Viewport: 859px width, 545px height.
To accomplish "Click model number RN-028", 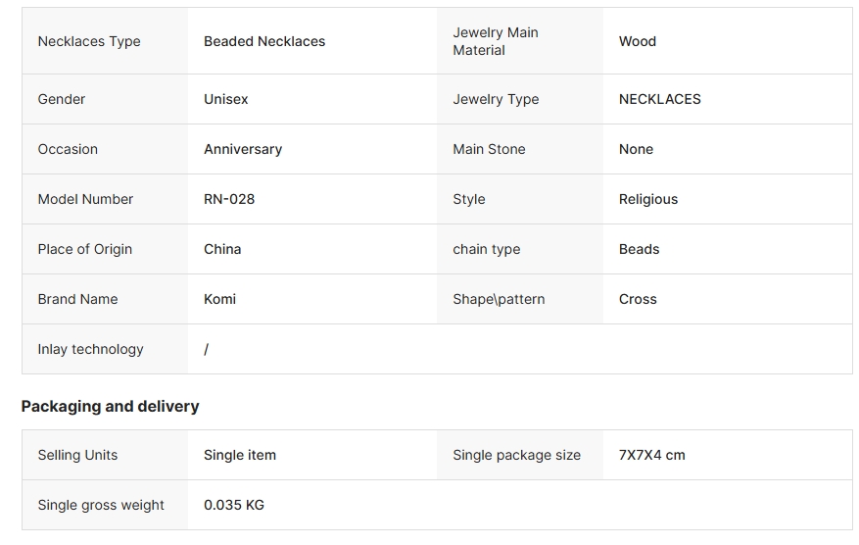I will (x=229, y=199).
